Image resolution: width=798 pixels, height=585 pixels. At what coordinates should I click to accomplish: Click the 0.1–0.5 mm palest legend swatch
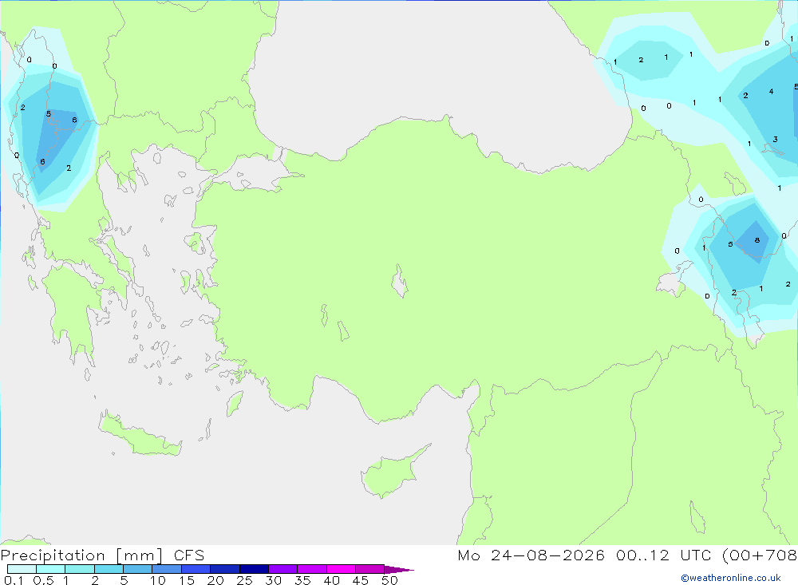click(22, 569)
